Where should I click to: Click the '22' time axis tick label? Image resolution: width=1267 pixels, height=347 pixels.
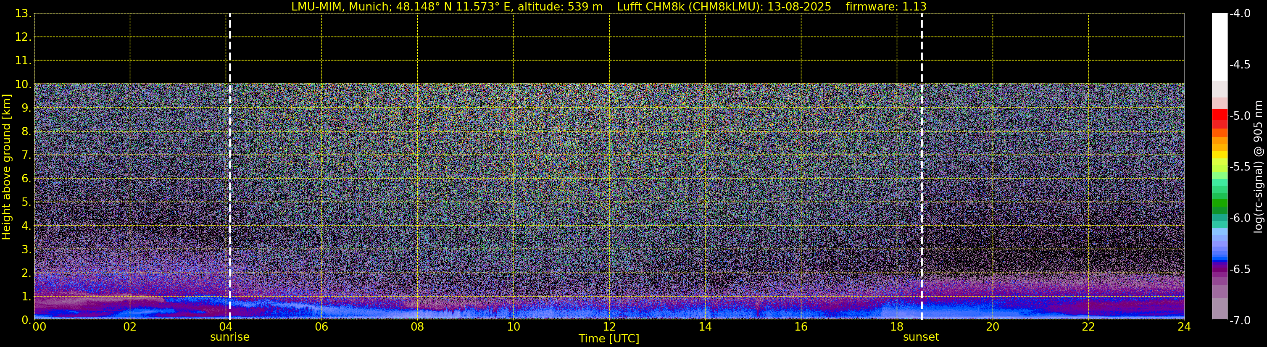click(1088, 327)
